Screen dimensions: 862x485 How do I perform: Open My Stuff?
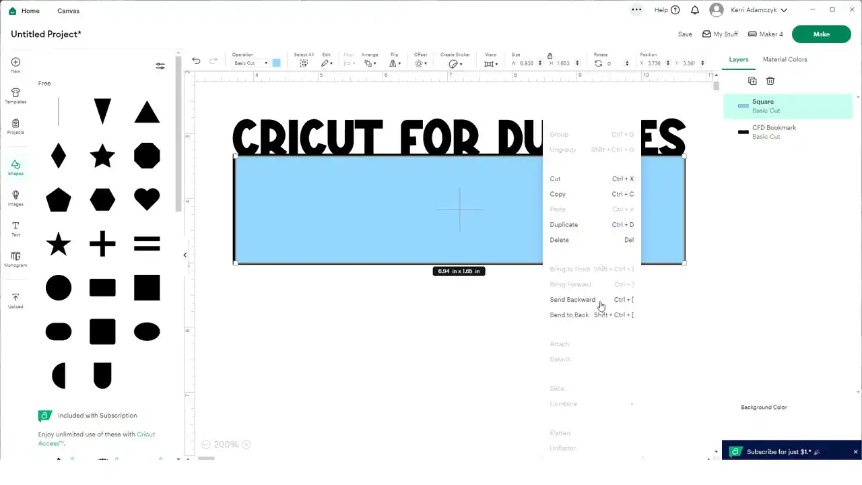(720, 34)
